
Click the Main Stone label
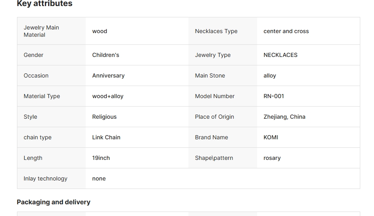[x=210, y=75]
